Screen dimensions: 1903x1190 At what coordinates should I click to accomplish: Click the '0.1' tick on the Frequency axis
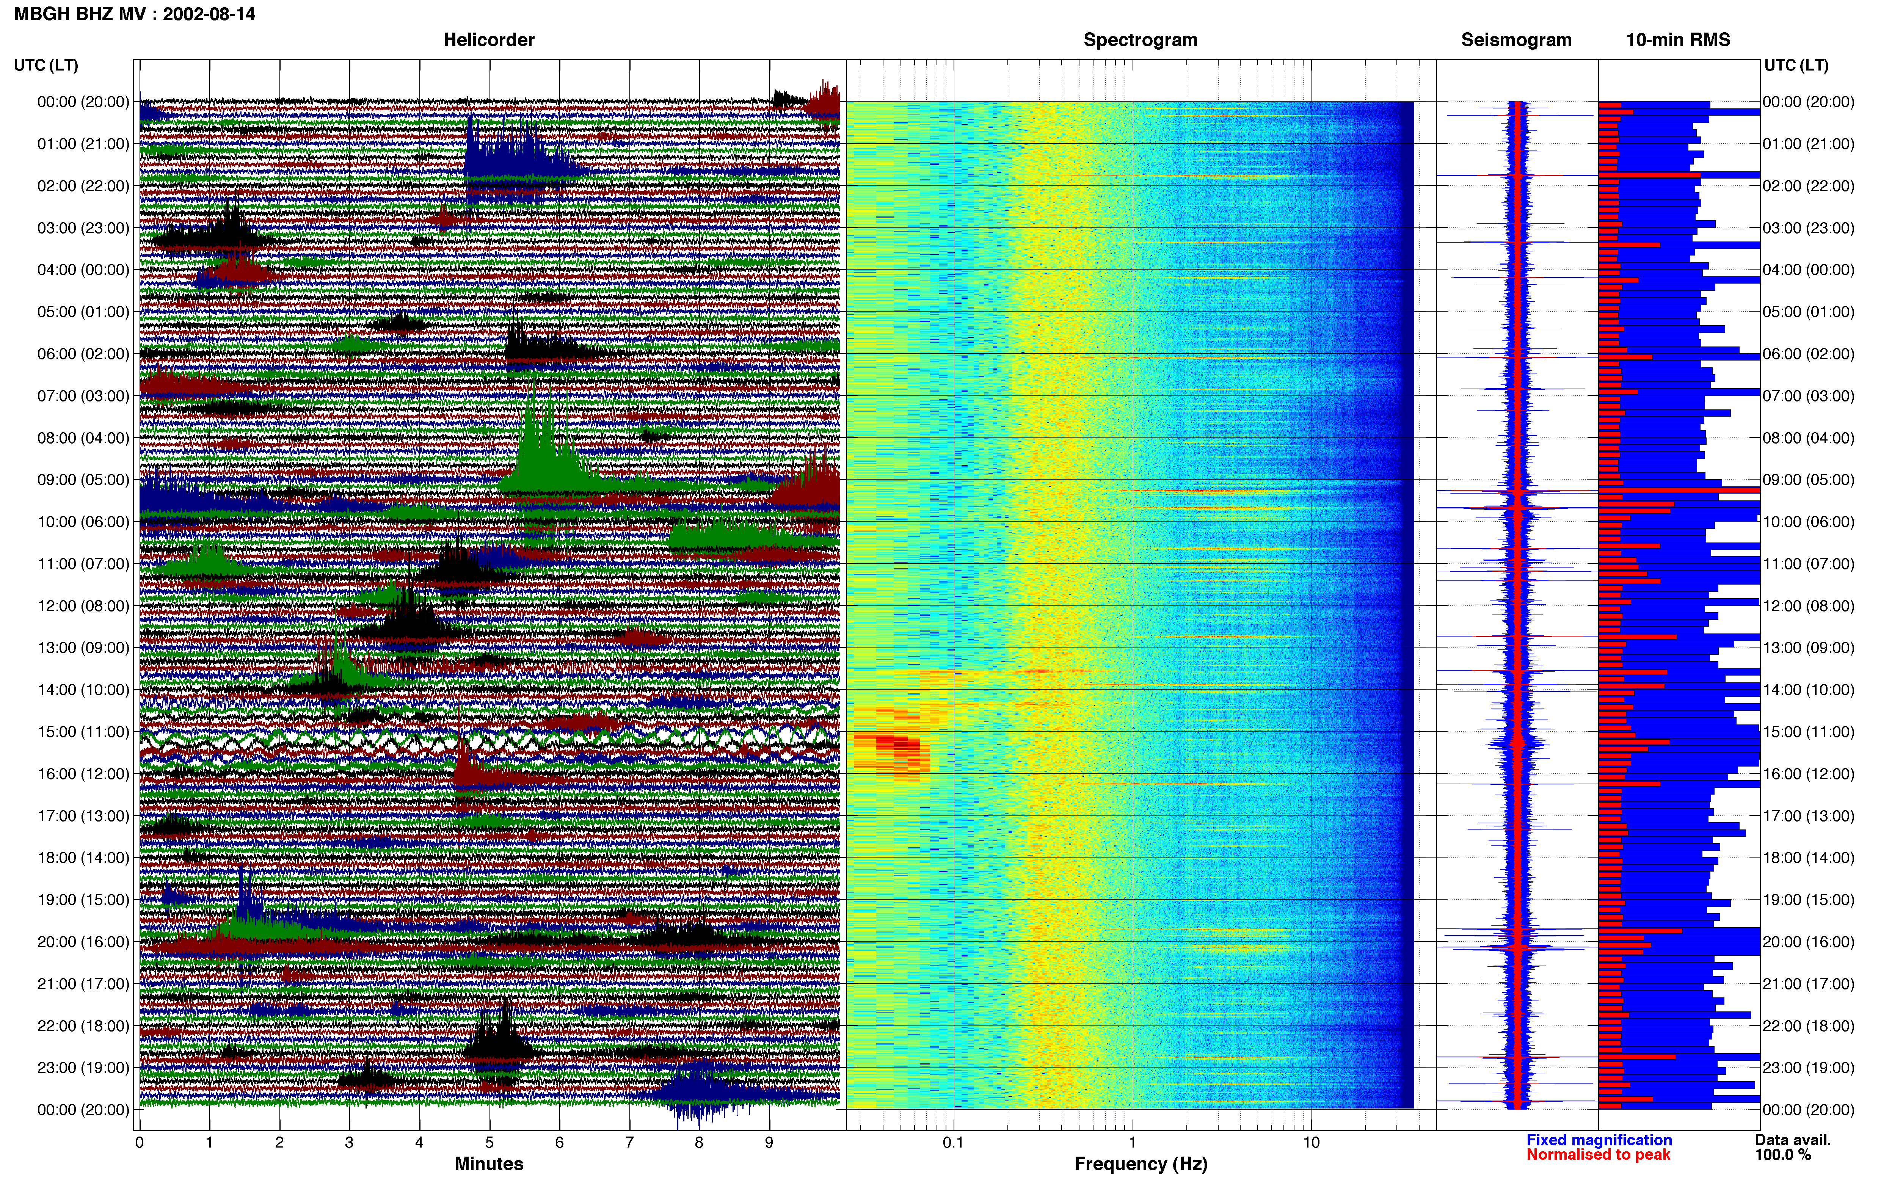pyautogui.click(x=953, y=1142)
